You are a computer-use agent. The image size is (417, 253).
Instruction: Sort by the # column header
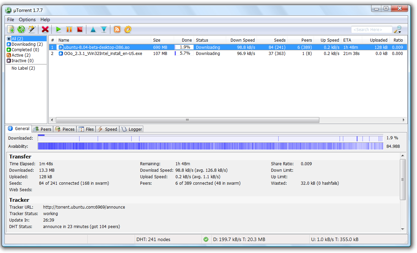52,40
